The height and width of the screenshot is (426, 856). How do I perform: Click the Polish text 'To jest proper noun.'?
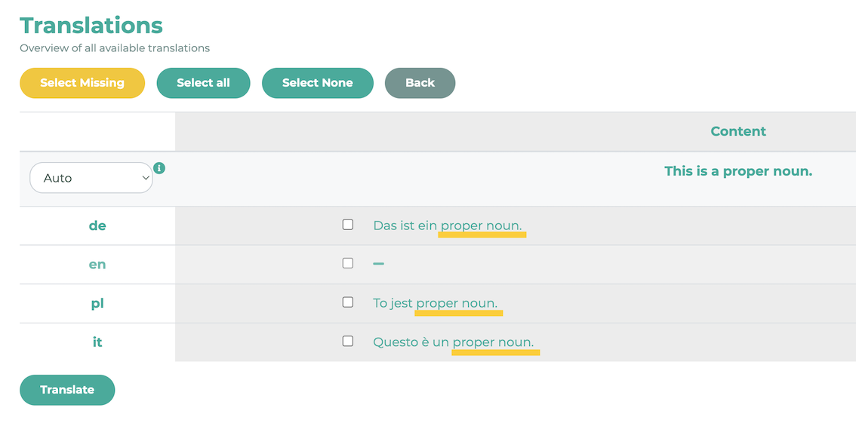pyautogui.click(x=435, y=303)
